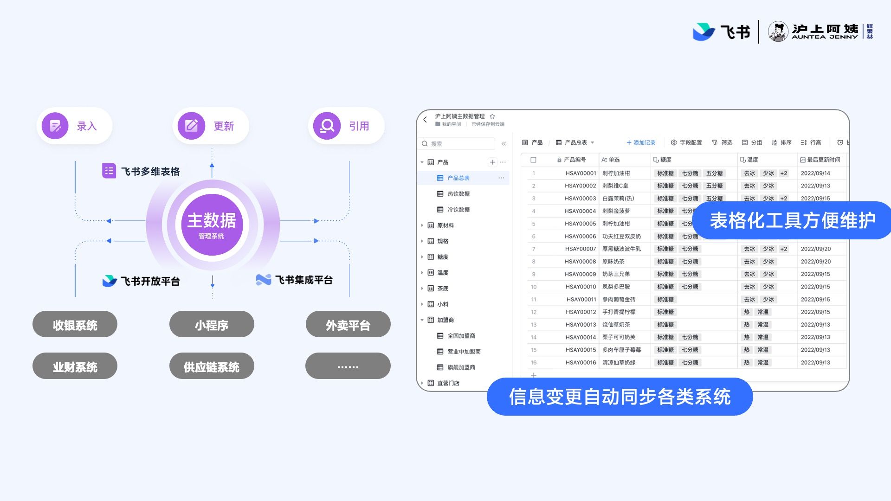Click the 引用 search icon
Screen dimensions: 891x501
(x=327, y=126)
